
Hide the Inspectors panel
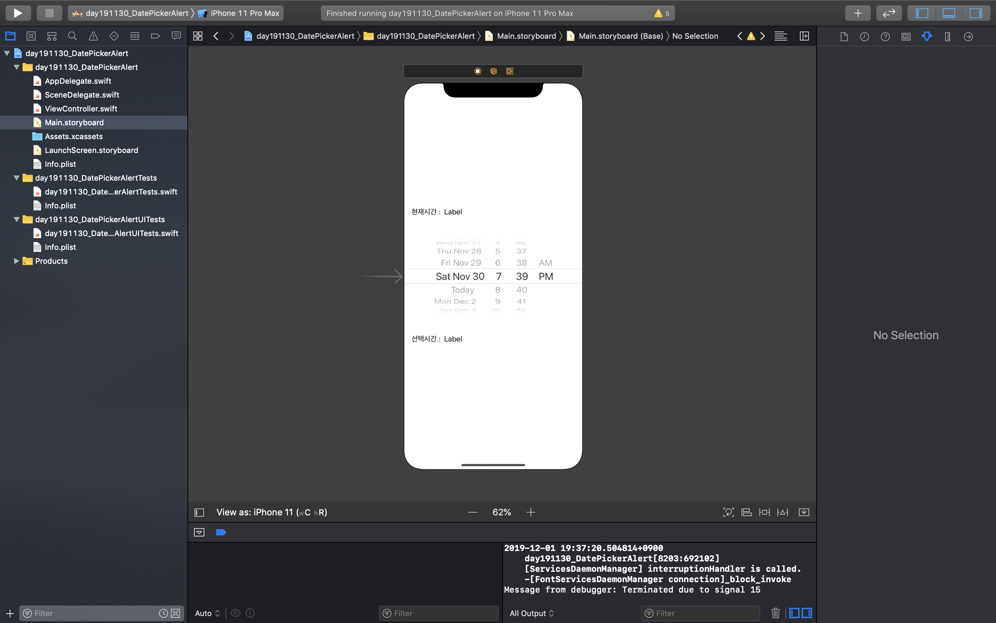pos(975,13)
